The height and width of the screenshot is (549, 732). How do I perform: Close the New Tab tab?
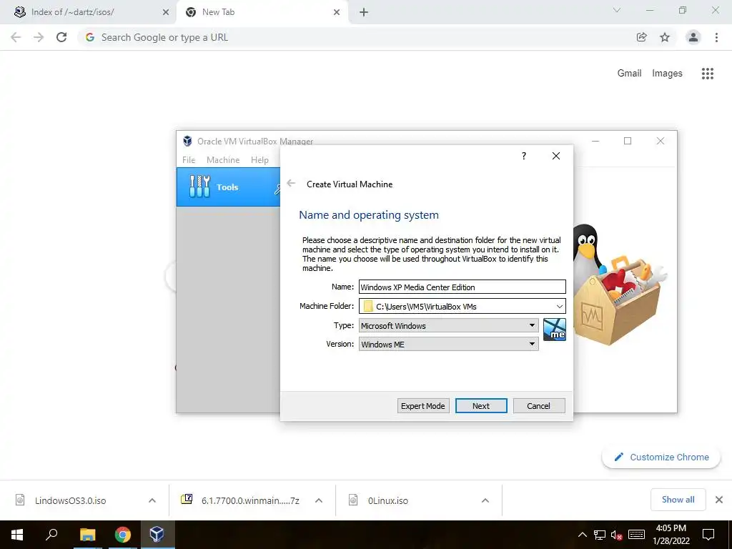coord(337,12)
